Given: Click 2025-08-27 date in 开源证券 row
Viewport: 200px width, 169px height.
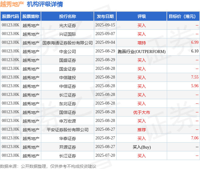Looking at the screenshot, I should tap(105, 147).
